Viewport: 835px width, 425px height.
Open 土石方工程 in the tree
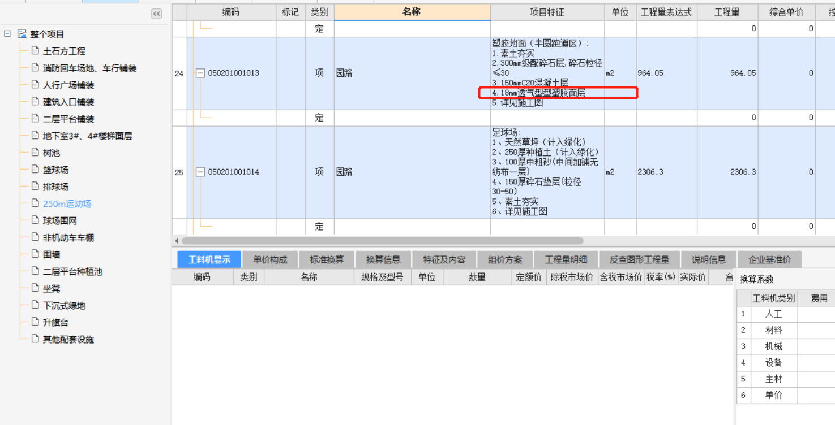point(64,51)
